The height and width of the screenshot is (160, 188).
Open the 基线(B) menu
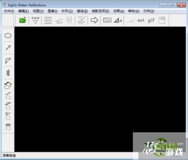(x=82, y=11)
